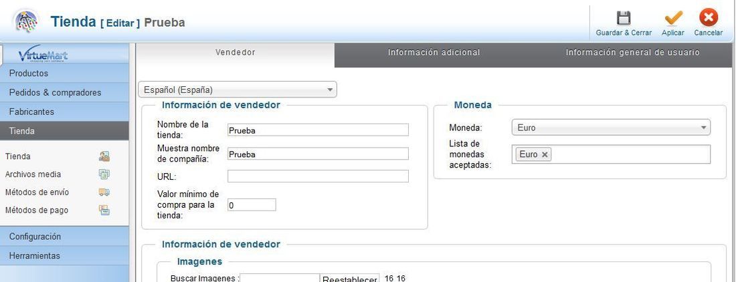The image size is (736, 282).
Task: Open the Métodos de envío link
Action: [x=37, y=192]
